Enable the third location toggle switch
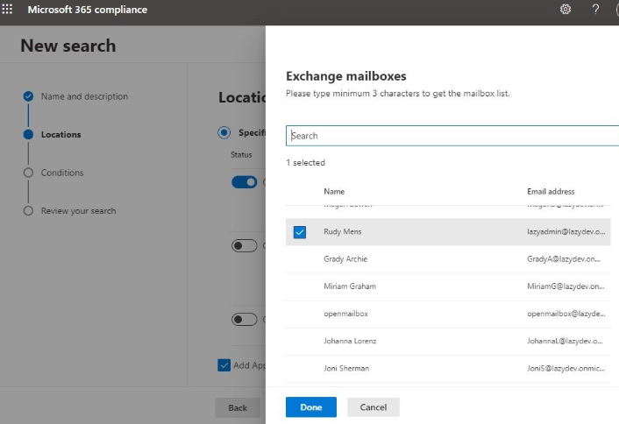This screenshot has width=619, height=424. [x=244, y=319]
